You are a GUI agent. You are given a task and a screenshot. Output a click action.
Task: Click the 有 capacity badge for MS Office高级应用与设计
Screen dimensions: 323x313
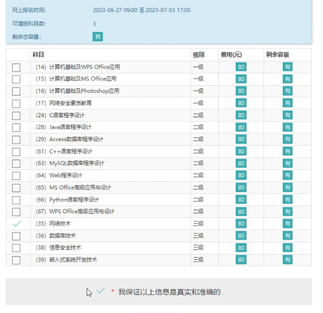pyautogui.click(x=287, y=187)
